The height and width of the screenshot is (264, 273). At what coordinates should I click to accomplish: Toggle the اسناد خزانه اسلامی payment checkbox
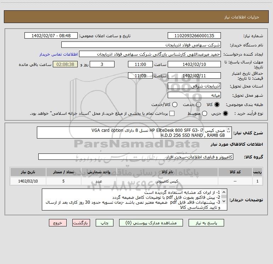172,113
